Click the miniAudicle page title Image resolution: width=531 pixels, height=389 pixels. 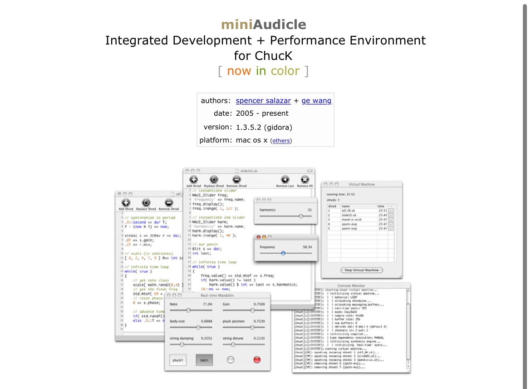click(x=264, y=25)
